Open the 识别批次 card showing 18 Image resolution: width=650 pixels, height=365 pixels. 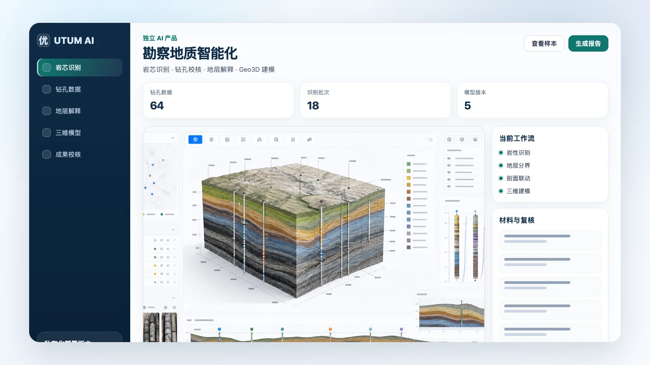click(376, 100)
